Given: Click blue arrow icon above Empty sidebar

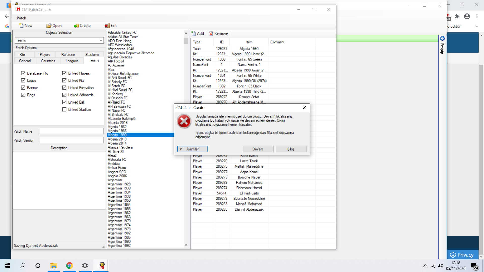Looking at the screenshot, I should (x=442, y=38).
